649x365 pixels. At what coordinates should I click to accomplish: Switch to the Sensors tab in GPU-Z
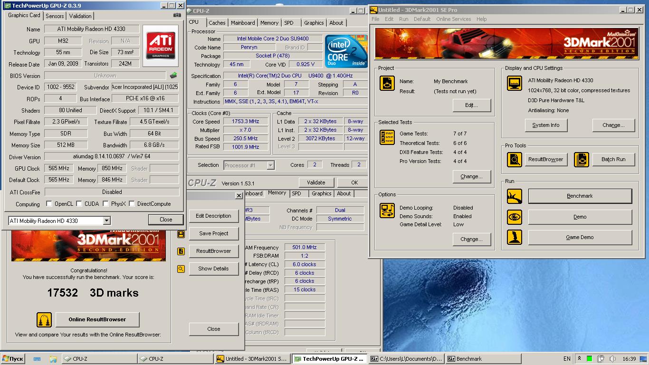click(x=55, y=16)
